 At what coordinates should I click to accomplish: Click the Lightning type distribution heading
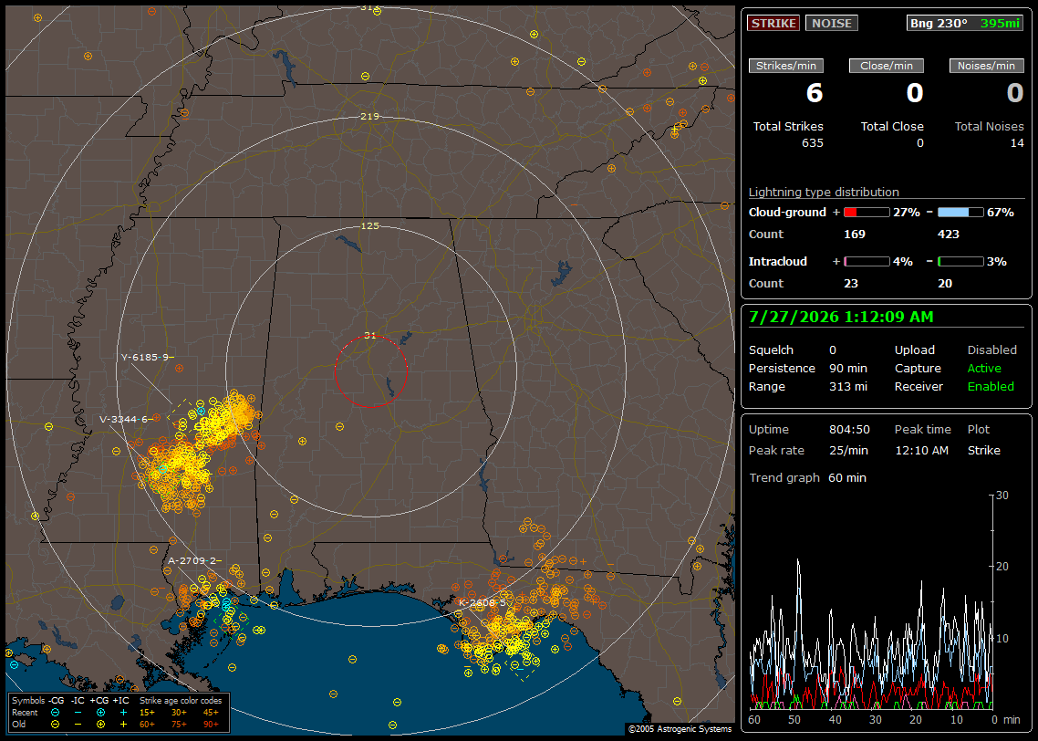coord(824,192)
